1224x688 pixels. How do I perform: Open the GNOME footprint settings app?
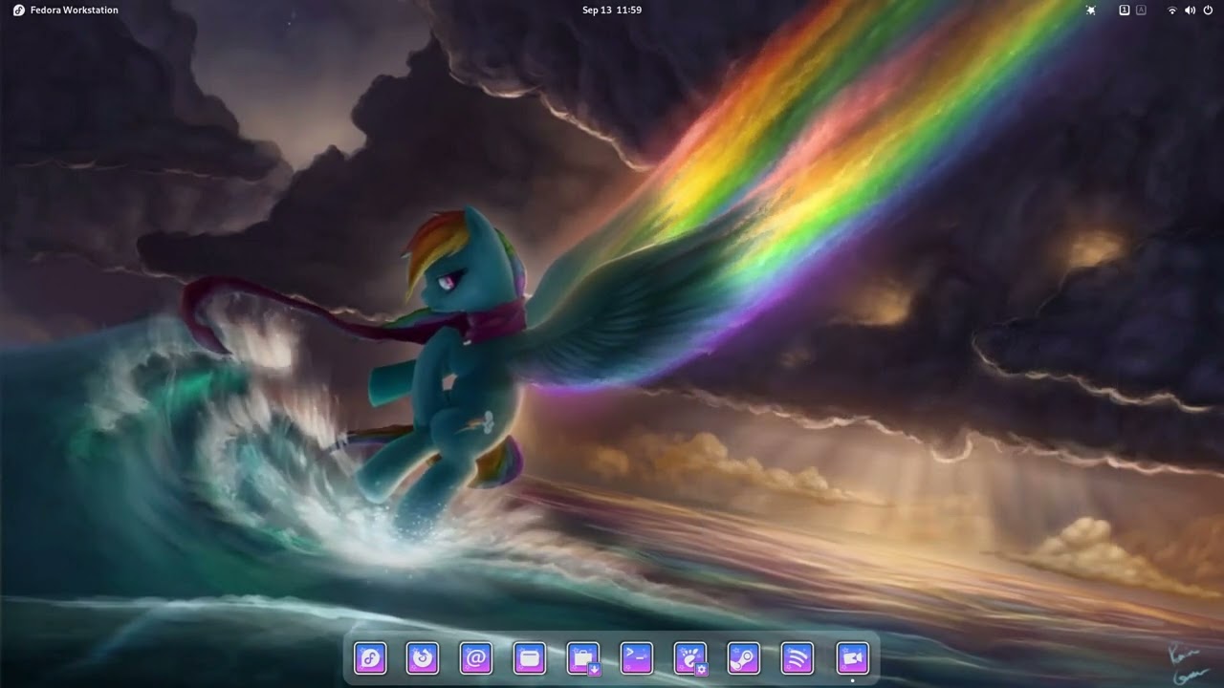point(690,657)
